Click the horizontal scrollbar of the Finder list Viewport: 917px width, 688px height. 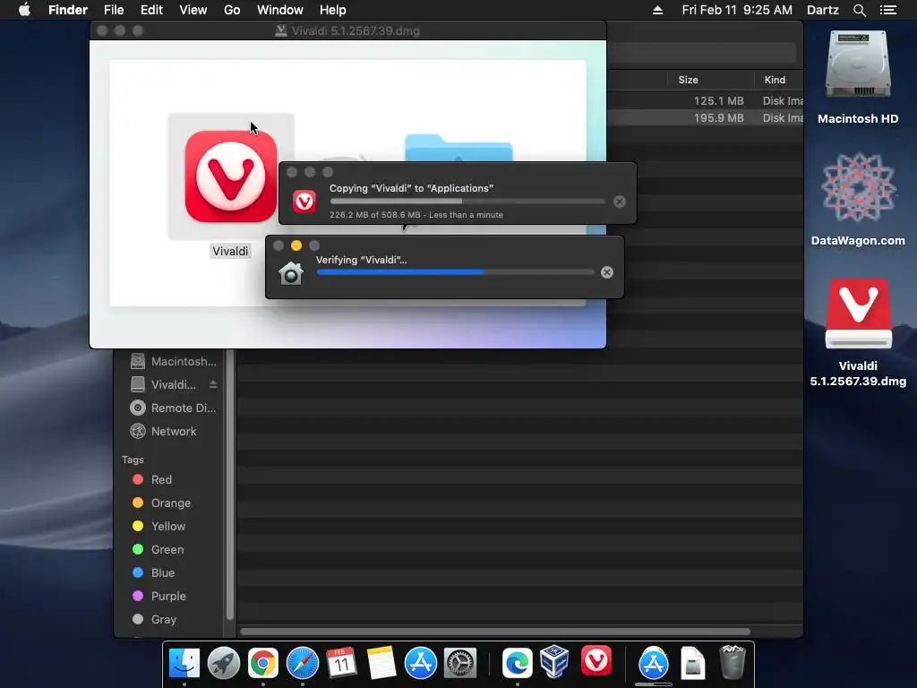(x=494, y=632)
